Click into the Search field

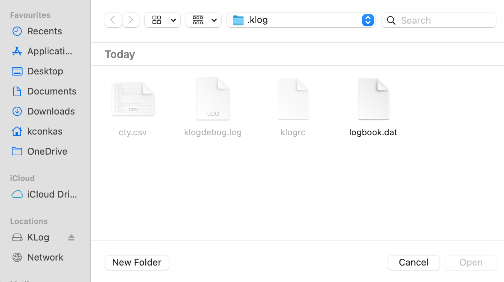(439, 20)
